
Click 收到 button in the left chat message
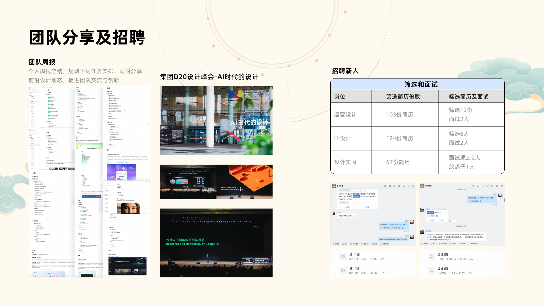coord(348,207)
